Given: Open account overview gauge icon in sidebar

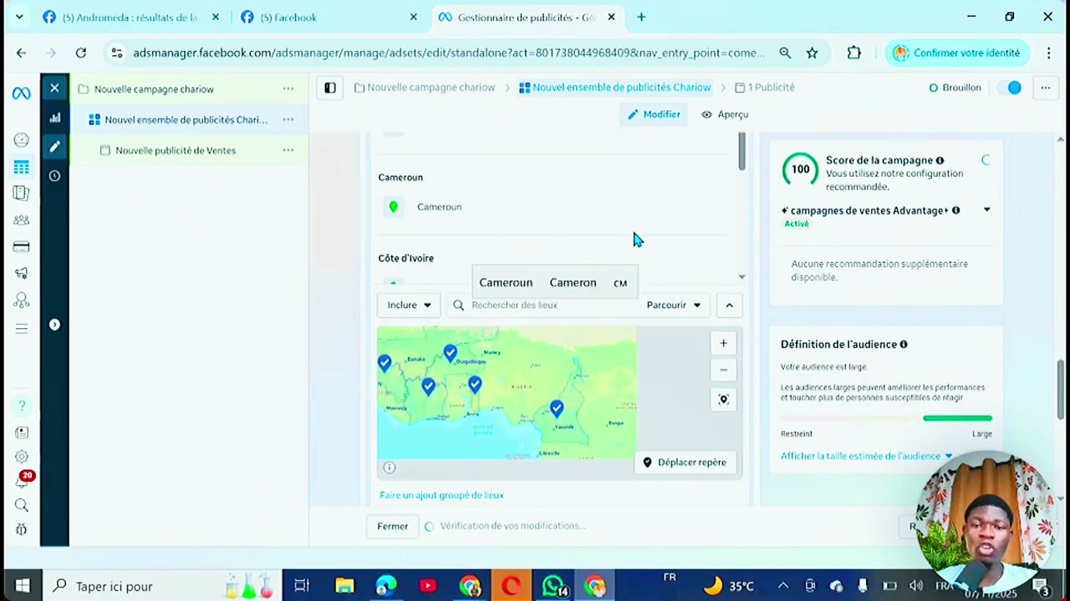Looking at the screenshot, I should point(21,140).
